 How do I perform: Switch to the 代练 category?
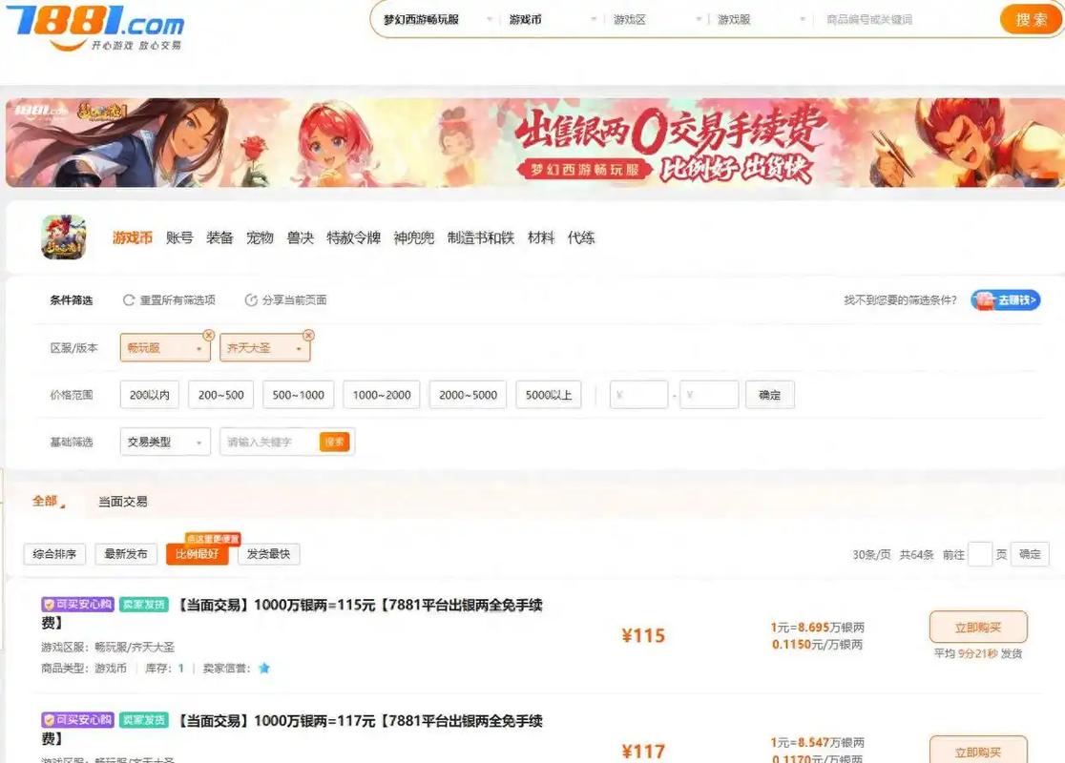[581, 237]
